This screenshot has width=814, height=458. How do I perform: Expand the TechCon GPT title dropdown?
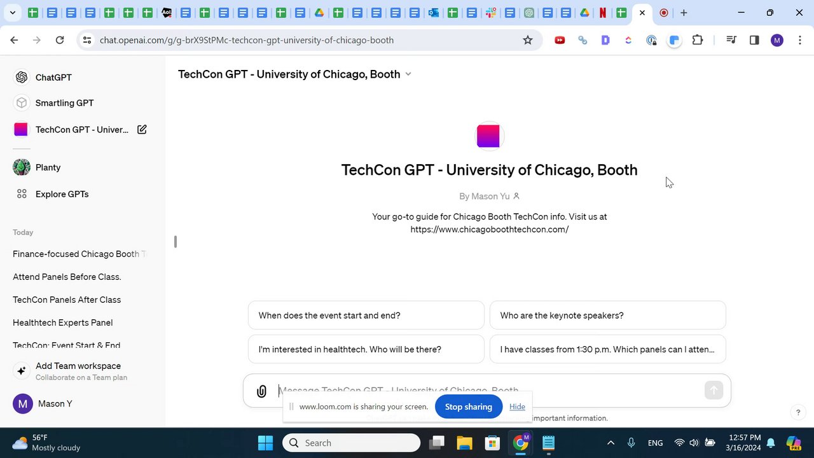point(408,74)
